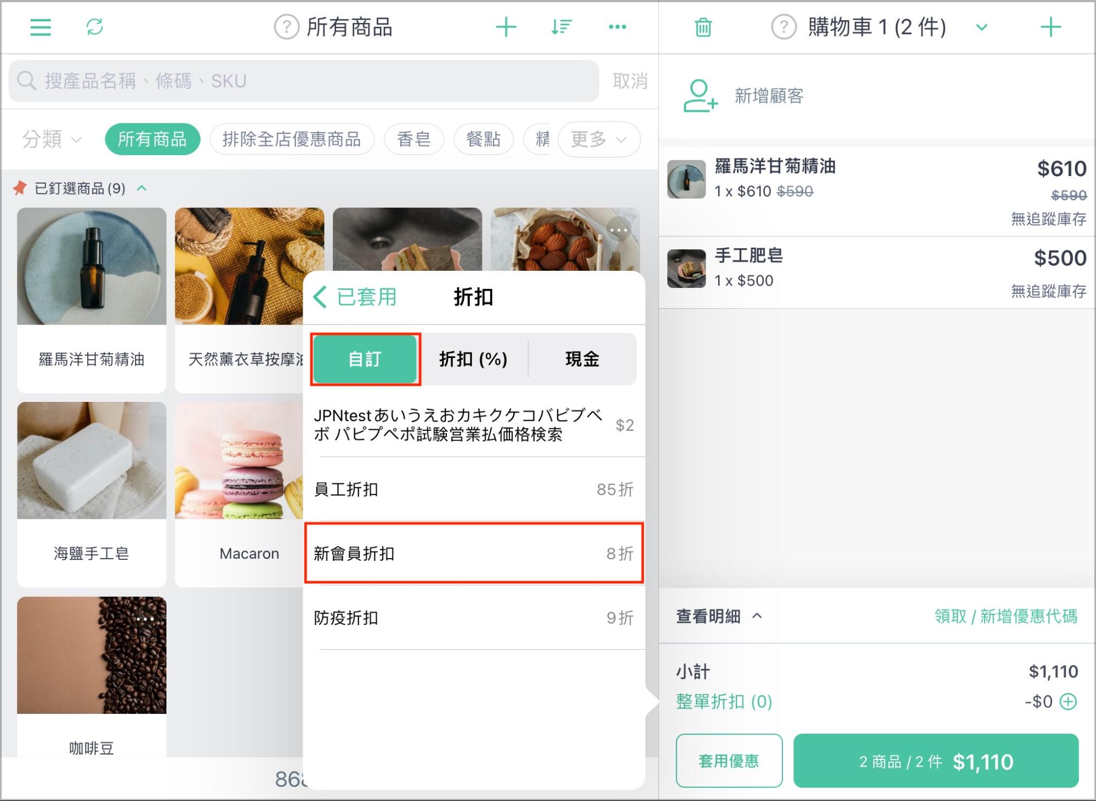Add 海鹽手工皂 product card

92,494
